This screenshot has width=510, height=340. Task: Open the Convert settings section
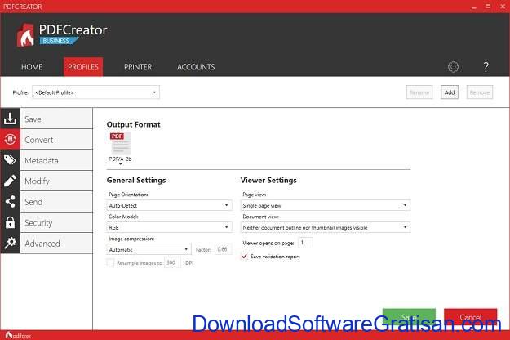coord(56,140)
